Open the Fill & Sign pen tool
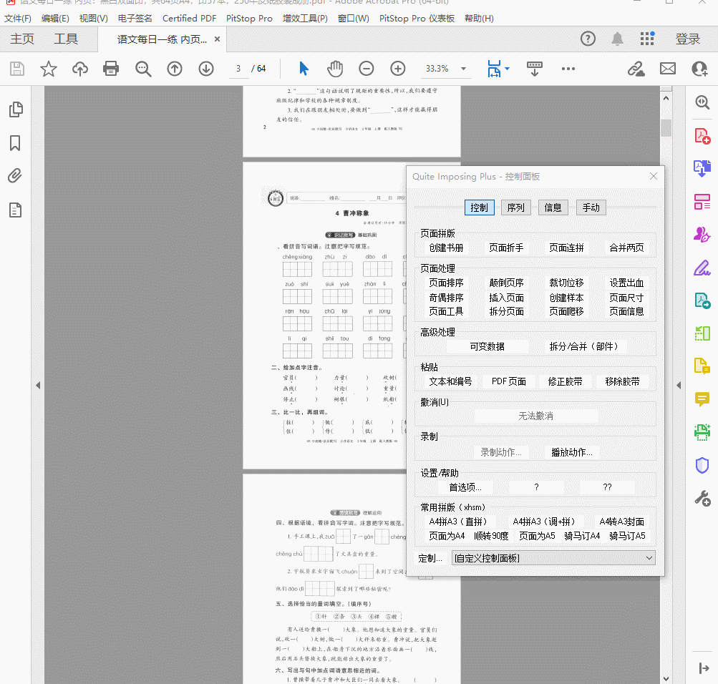718x684 pixels. point(702,268)
